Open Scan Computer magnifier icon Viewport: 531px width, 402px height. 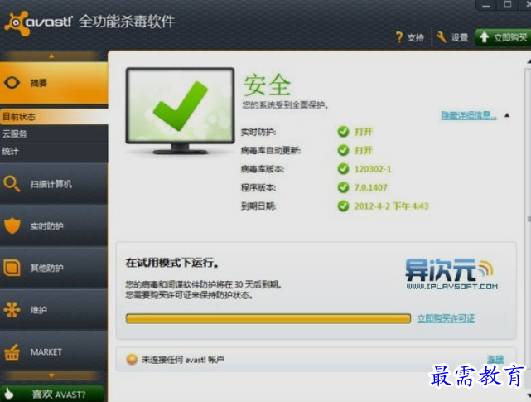[x=12, y=184]
